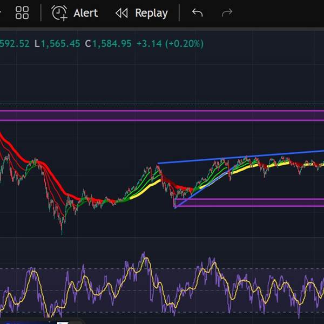The width and height of the screenshot is (324, 324).
Task: Undo the last chart action
Action: point(197,13)
